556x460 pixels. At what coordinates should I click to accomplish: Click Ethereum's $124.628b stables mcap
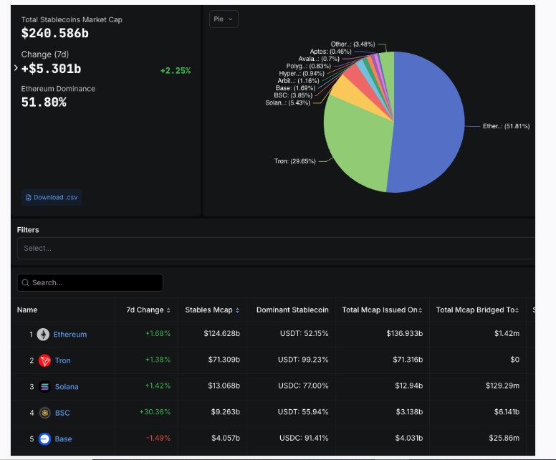coord(221,333)
